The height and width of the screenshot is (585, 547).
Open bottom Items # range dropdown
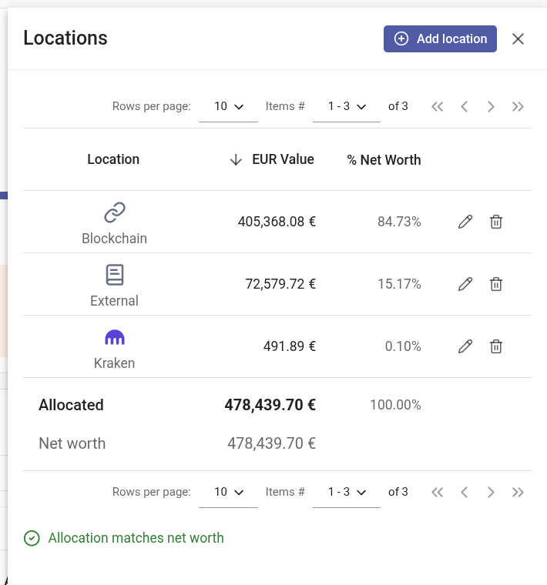click(x=347, y=492)
